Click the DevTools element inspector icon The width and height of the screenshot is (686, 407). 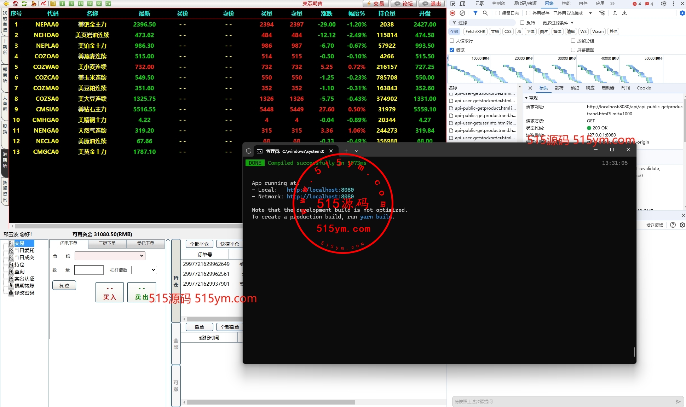[x=452, y=4]
